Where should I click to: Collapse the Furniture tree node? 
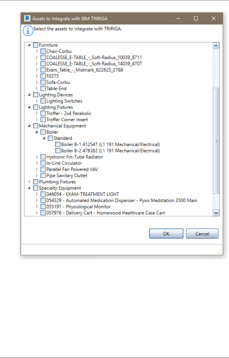coord(30,45)
